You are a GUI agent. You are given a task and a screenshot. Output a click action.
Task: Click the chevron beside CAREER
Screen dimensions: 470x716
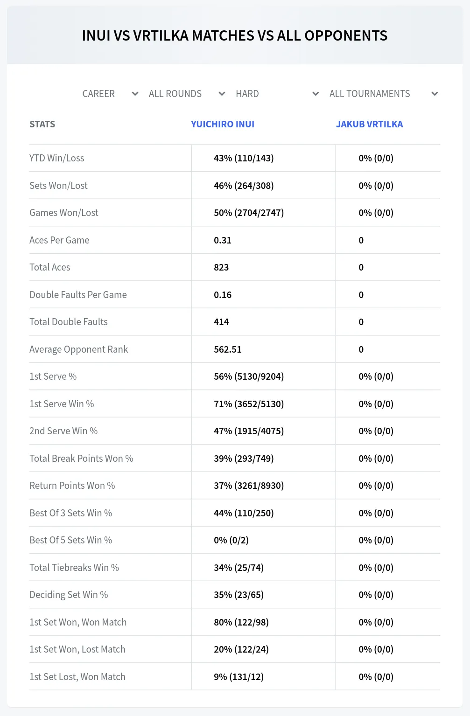click(135, 94)
